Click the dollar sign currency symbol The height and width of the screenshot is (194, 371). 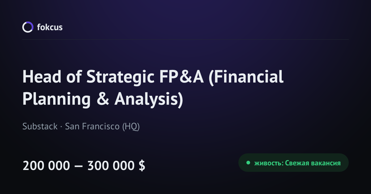tap(142, 166)
